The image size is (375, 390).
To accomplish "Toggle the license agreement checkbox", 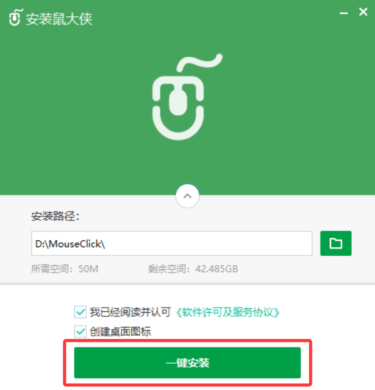I will (x=80, y=312).
